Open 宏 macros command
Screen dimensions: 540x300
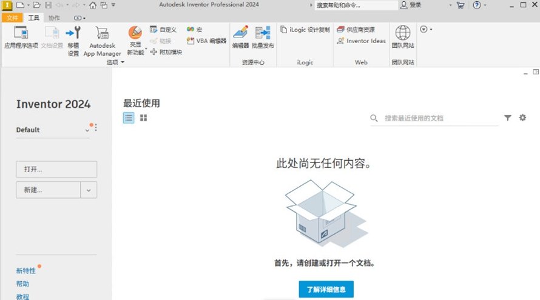195,30
